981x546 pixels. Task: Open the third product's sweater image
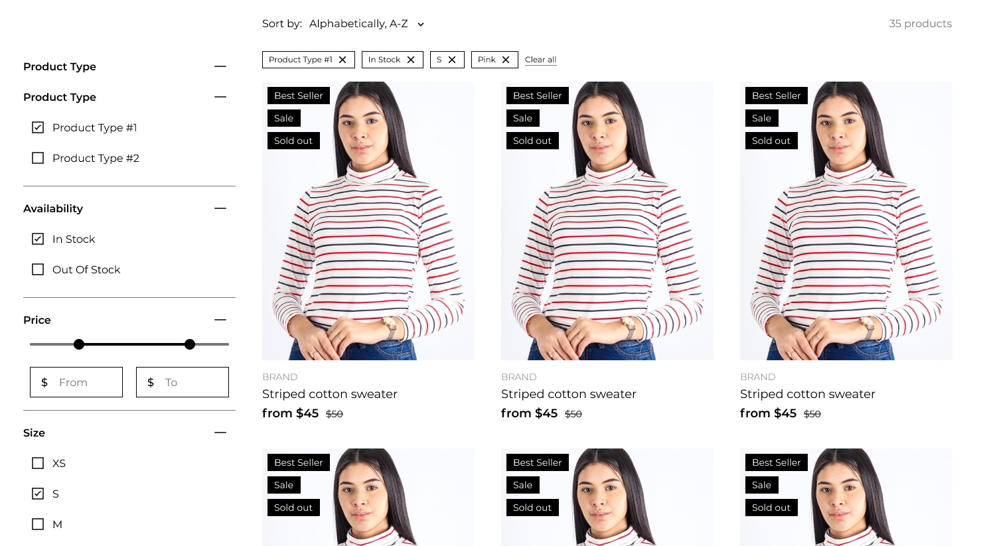point(846,221)
